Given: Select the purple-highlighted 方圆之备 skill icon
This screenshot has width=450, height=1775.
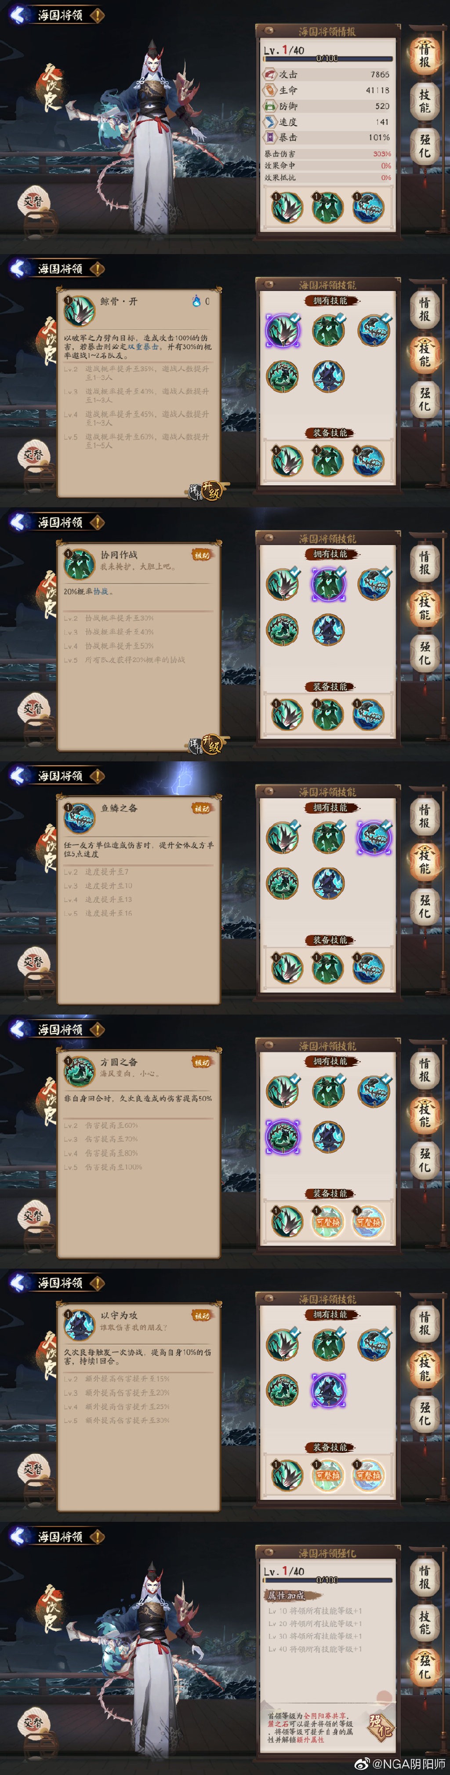Looking at the screenshot, I should click(283, 1137).
